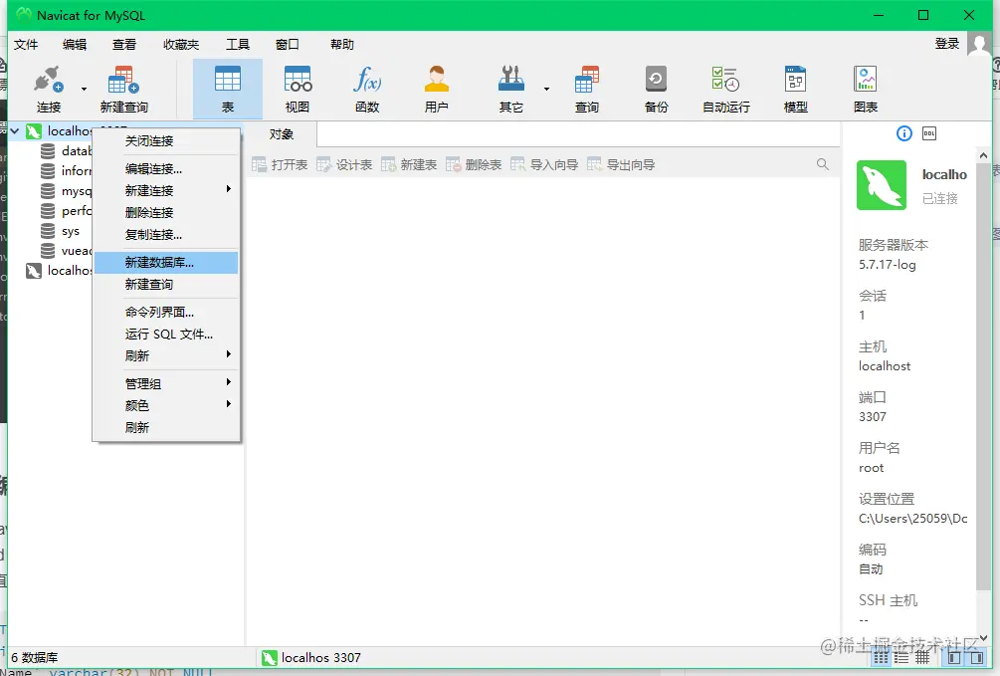This screenshot has width=1000, height=676.
Task: Click the 其它 (Others) tools icon
Action: [x=510, y=80]
